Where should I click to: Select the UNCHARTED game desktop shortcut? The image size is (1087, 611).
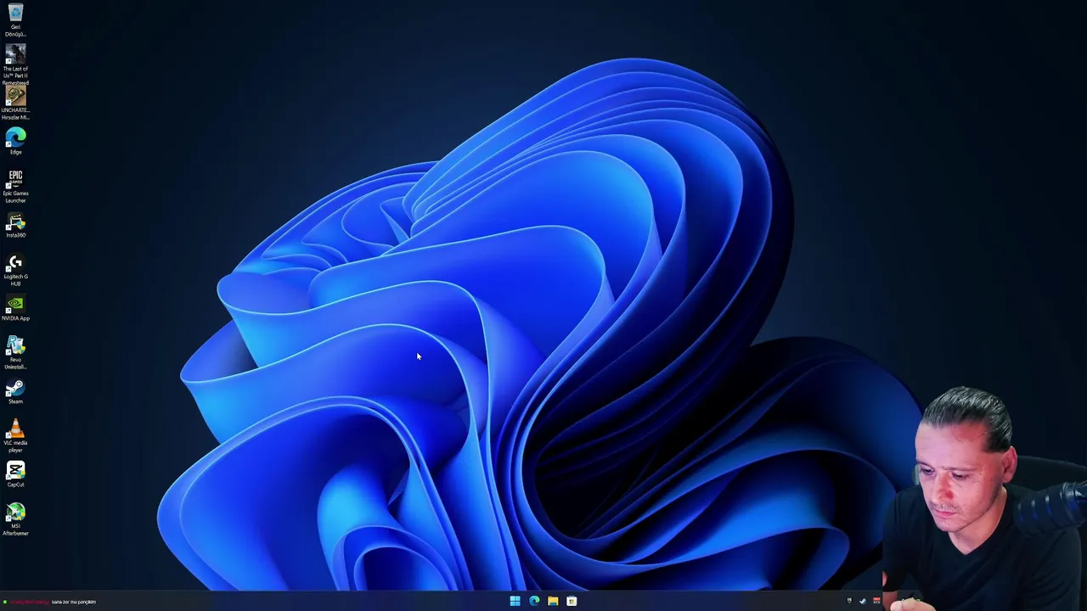pyautogui.click(x=15, y=104)
